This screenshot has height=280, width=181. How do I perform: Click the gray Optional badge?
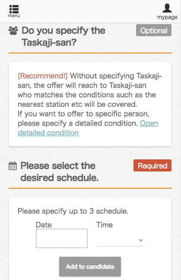(x=154, y=30)
